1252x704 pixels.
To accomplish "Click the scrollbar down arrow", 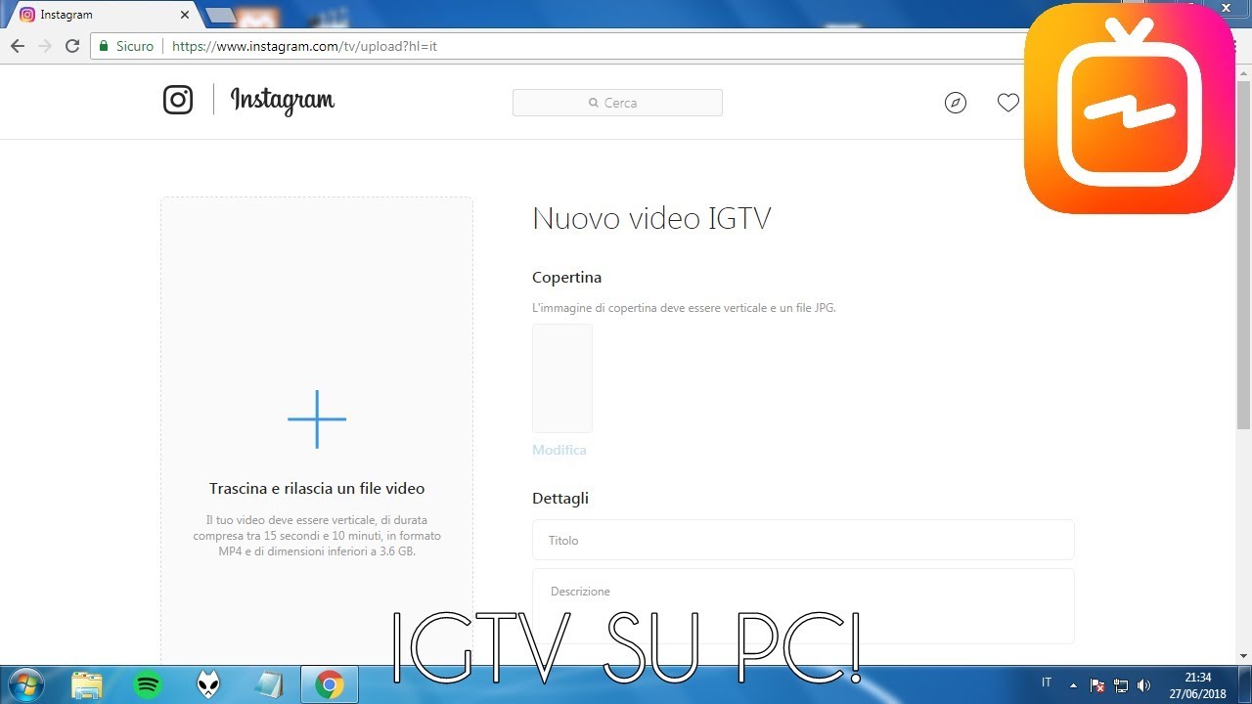I will point(1243,656).
